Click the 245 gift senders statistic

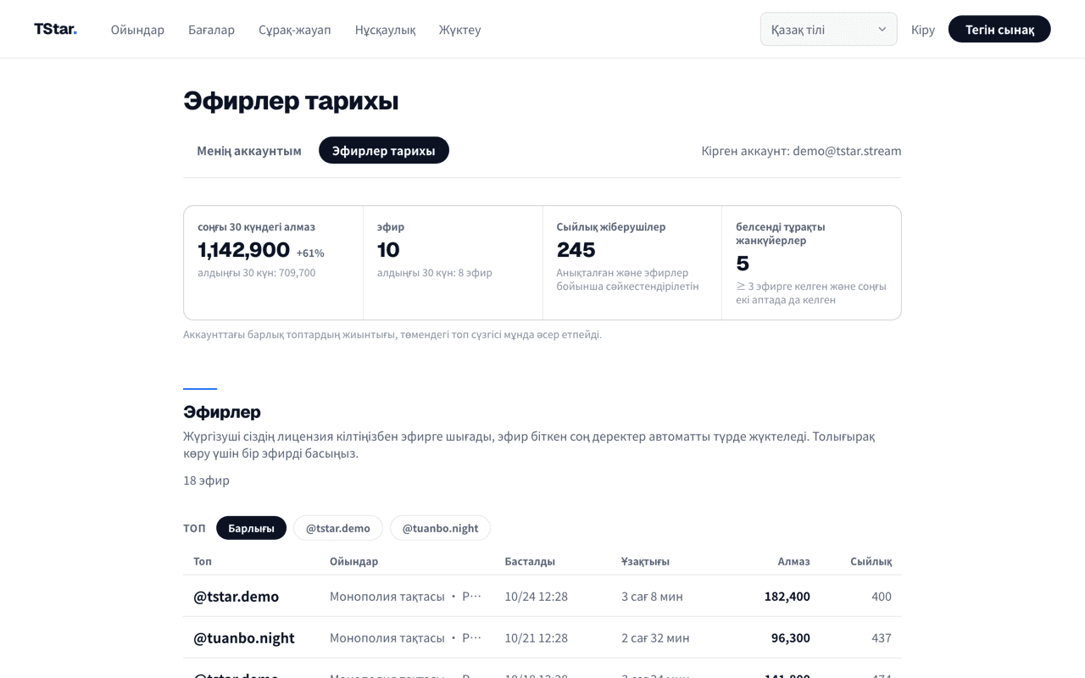(x=576, y=250)
